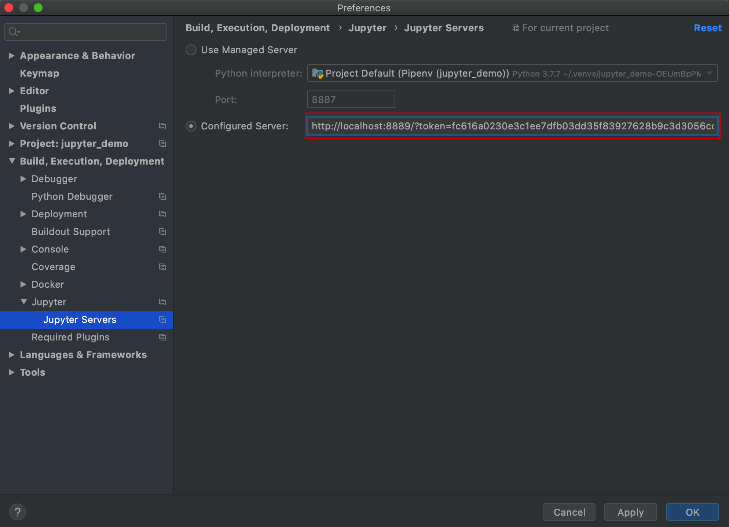Click project-level icon beside Buildout Support
The width and height of the screenshot is (729, 527).
click(x=162, y=232)
